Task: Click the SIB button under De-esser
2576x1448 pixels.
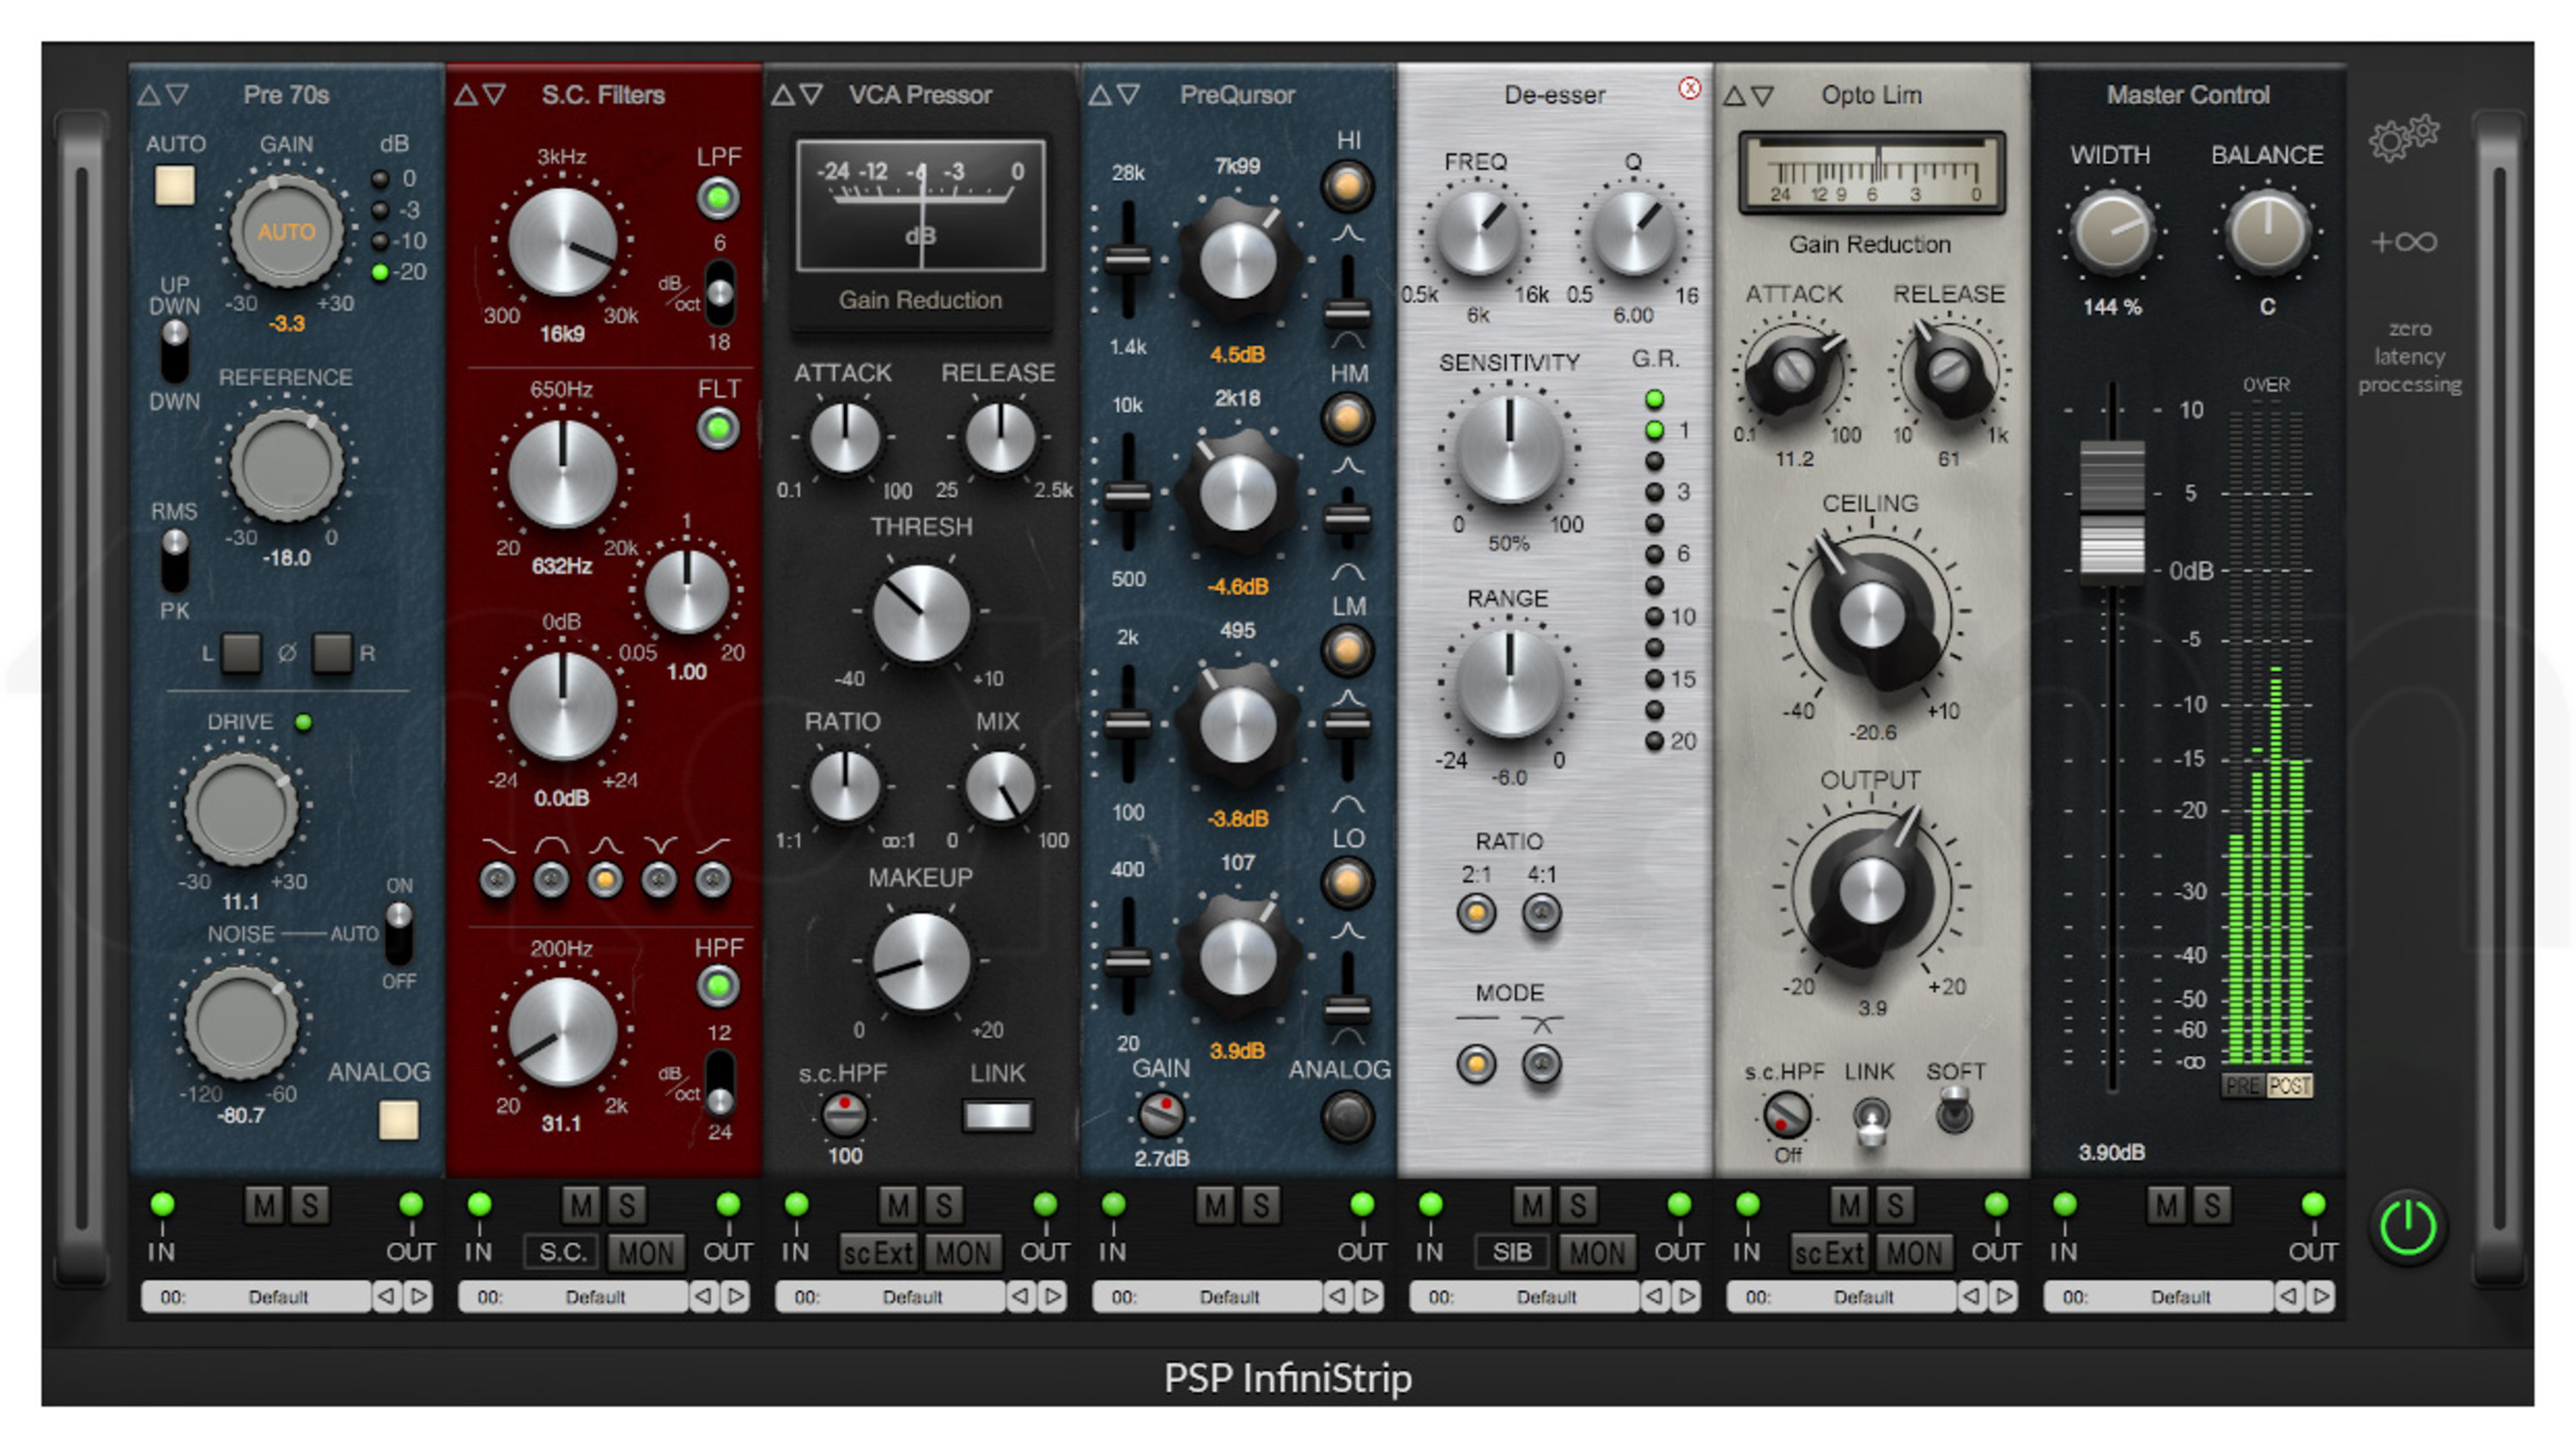Action: coord(1511,1252)
